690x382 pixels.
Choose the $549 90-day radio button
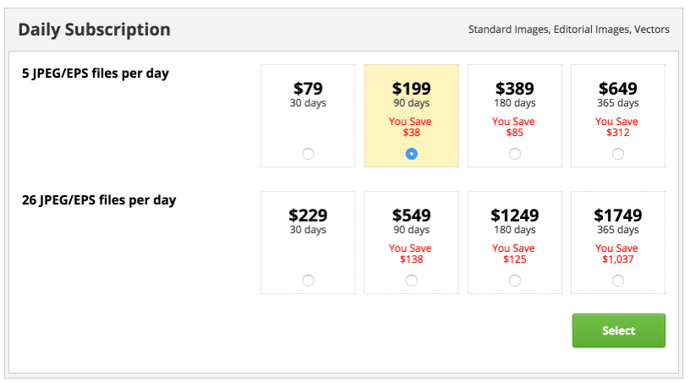411,281
